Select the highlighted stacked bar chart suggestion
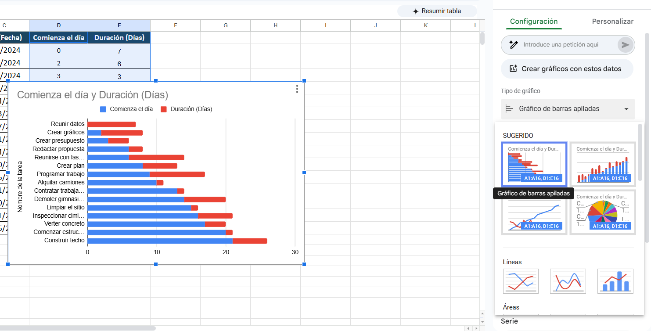This screenshot has width=651, height=331. (534, 163)
